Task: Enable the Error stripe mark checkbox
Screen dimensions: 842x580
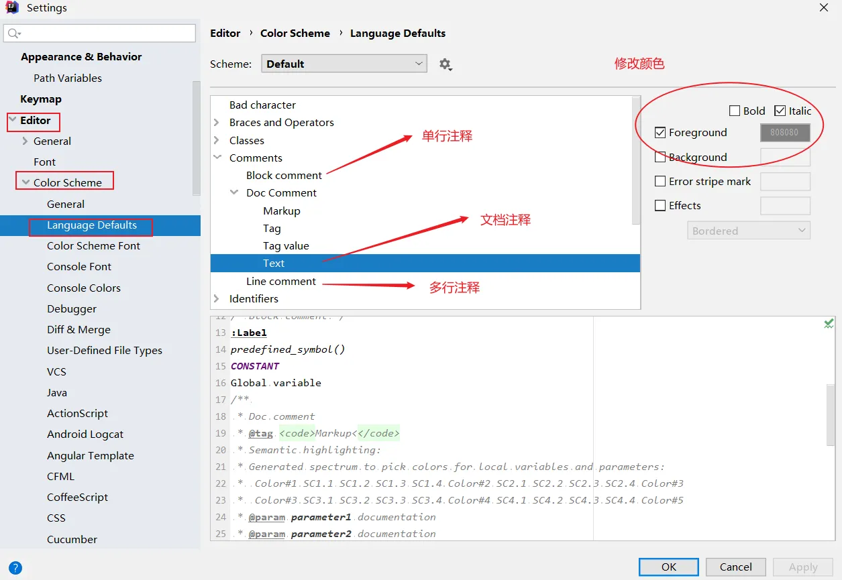Action: pyautogui.click(x=660, y=182)
